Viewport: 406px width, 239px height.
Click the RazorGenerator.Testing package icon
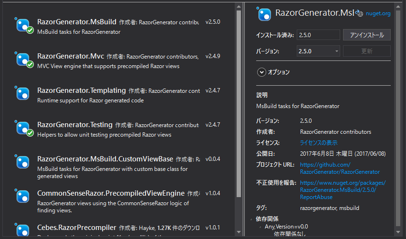[x=23, y=128]
